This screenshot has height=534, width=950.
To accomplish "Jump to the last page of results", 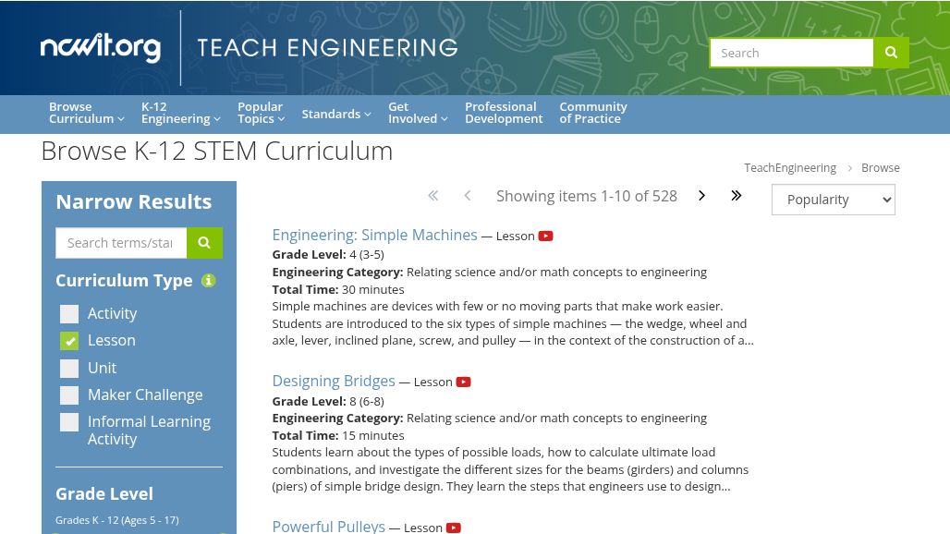I will [x=737, y=196].
